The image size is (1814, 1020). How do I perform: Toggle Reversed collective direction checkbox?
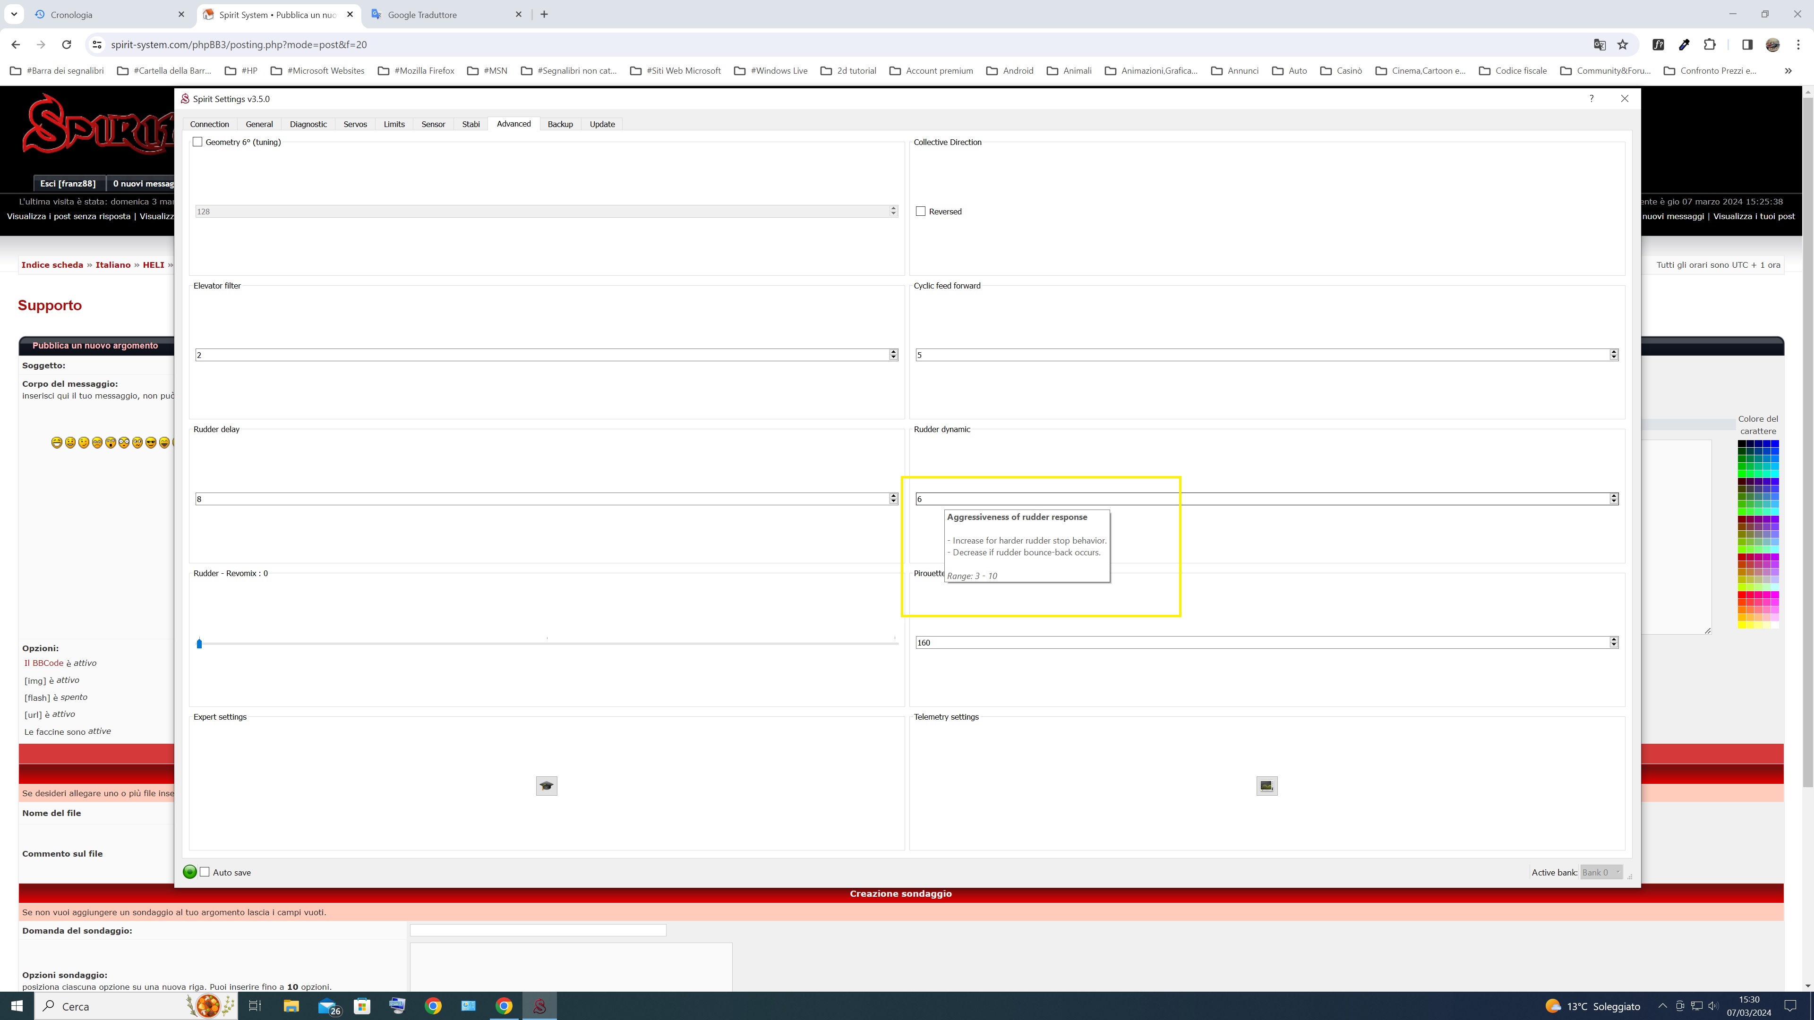(x=920, y=211)
